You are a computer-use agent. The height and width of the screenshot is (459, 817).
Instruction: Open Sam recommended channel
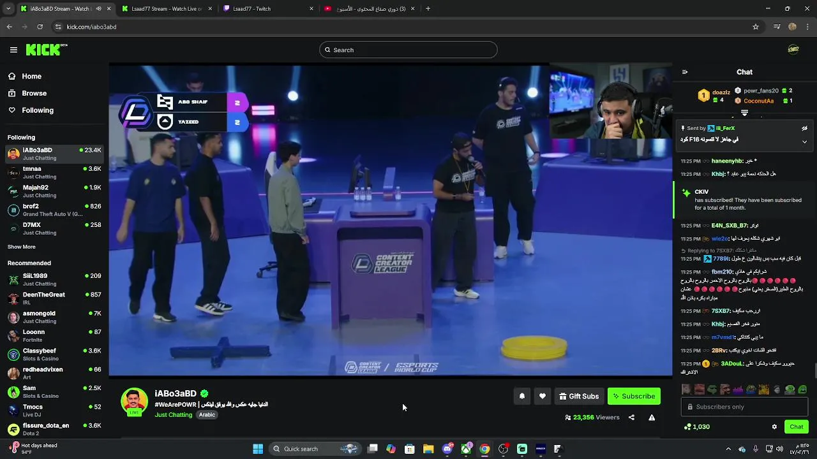pos(54,391)
